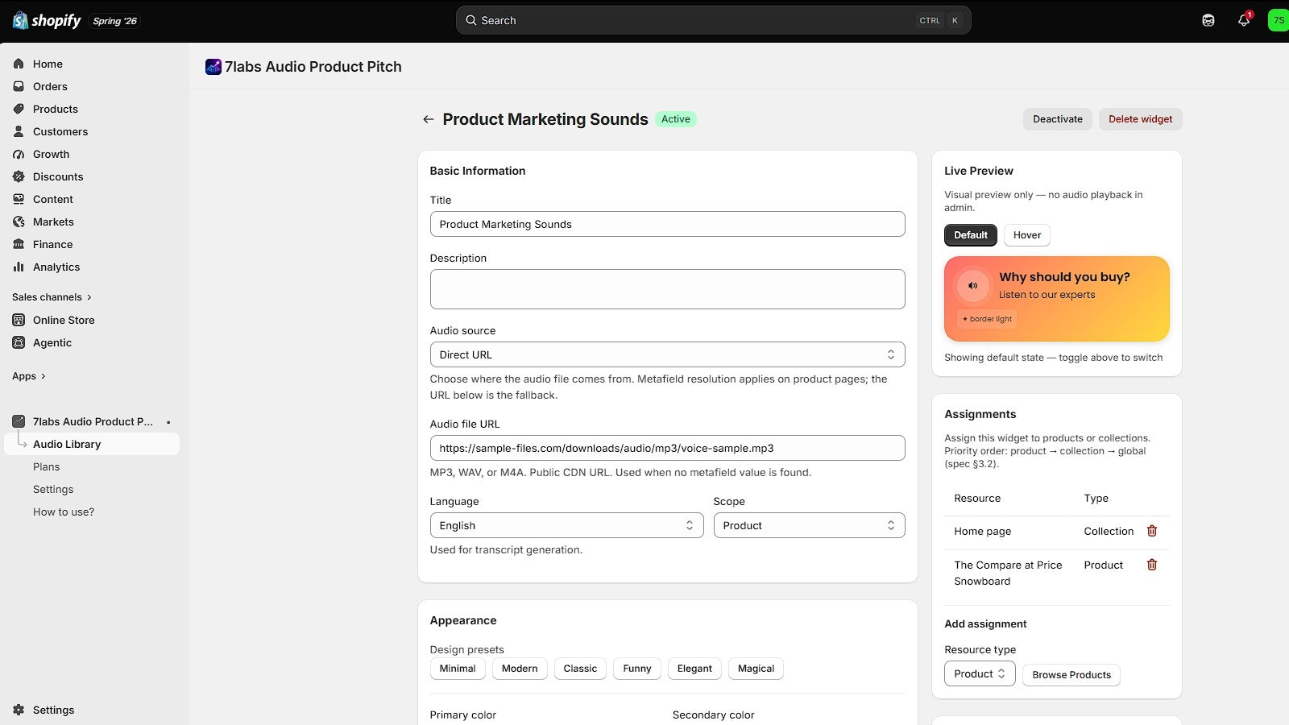This screenshot has height=725, width=1289.
Task: Open the Scope dropdown
Action: pos(809,525)
